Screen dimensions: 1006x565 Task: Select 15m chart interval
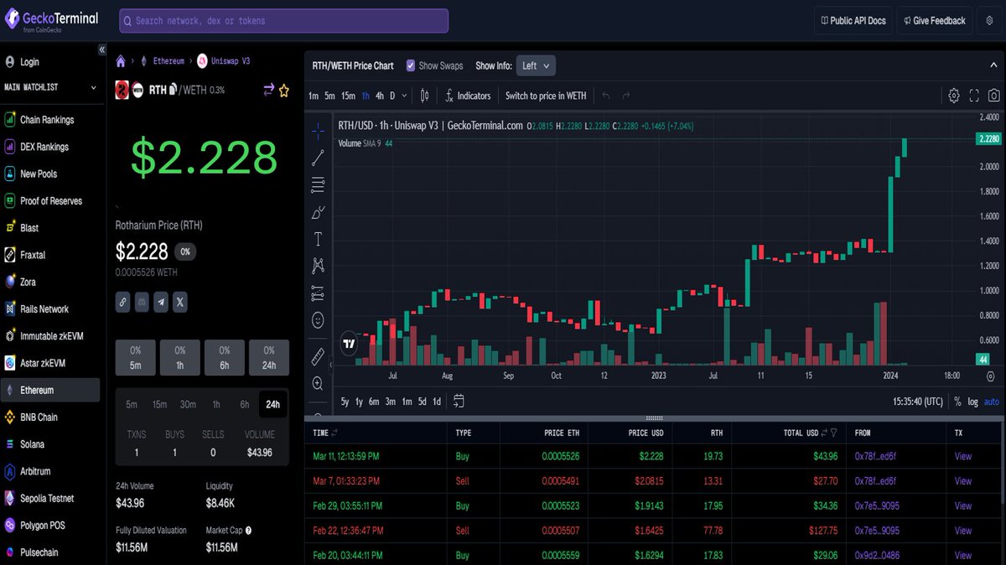coord(348,96)
